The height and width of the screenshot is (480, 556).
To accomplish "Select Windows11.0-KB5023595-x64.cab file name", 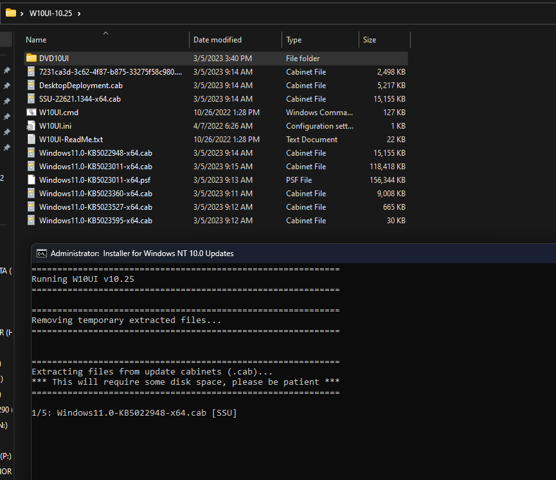I will pyautogui.click(x=95, y=220).
